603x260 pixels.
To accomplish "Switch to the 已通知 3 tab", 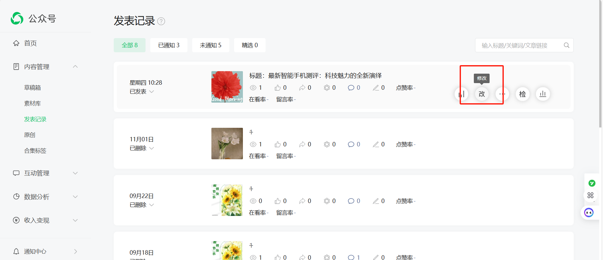I will [169, 45].
